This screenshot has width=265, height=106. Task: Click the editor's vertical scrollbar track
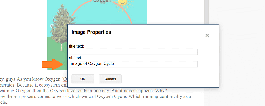tap(206, 53)
